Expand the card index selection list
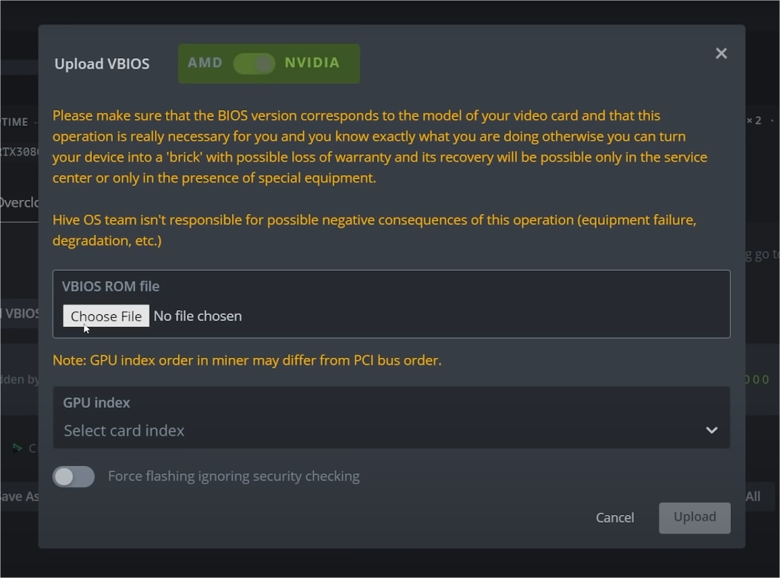 [391, 430]
